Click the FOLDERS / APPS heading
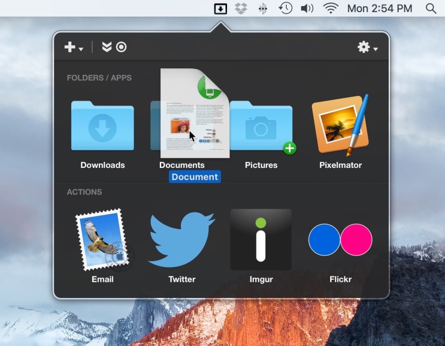The height and width of the screenshot is (346, 445). point(99,78)
